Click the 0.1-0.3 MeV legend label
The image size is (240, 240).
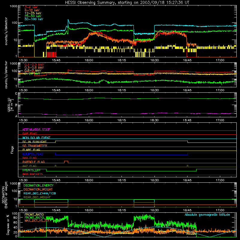pyautogui.click(x=34, y=64)
